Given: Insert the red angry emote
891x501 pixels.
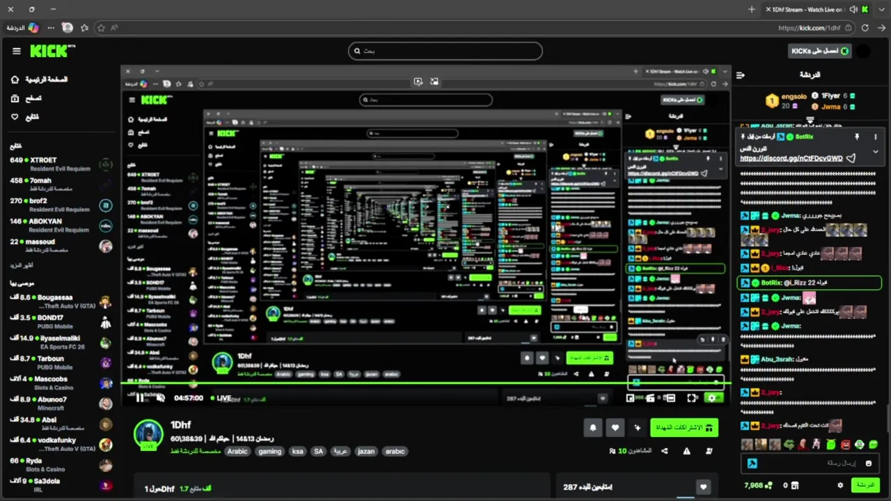Looking at the screenshot, I should [x=845, y=444].
